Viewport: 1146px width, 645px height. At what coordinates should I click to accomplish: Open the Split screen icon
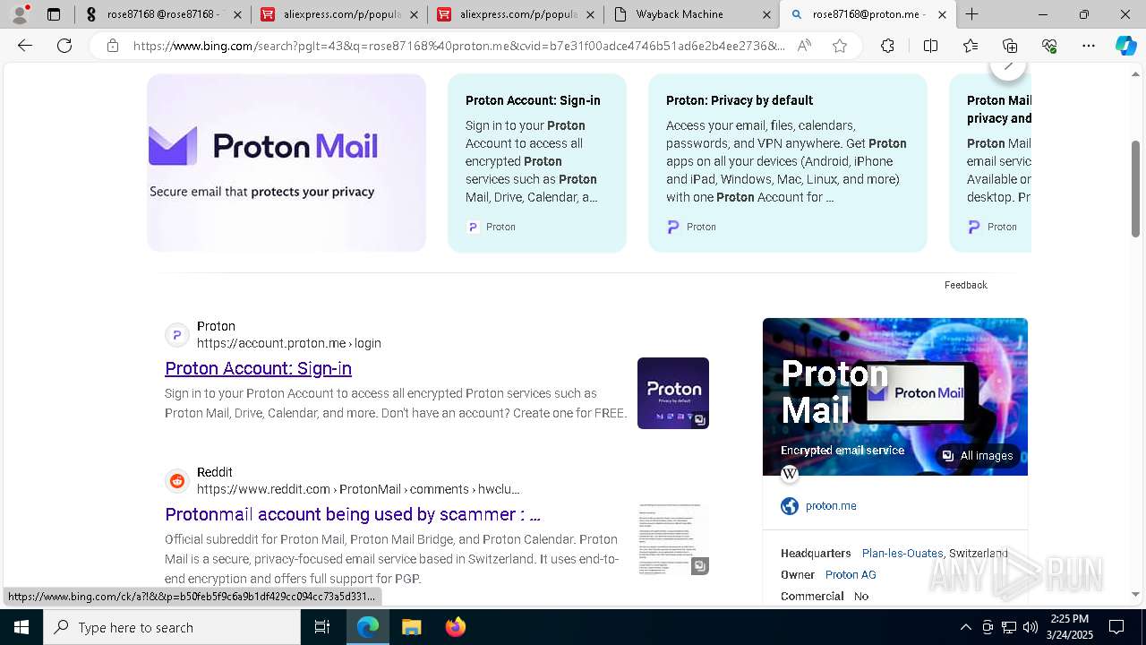click(930, 46)
